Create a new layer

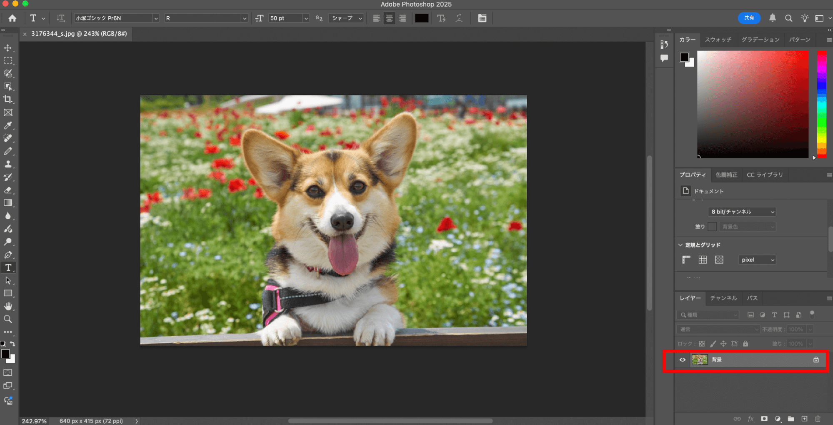804,419
